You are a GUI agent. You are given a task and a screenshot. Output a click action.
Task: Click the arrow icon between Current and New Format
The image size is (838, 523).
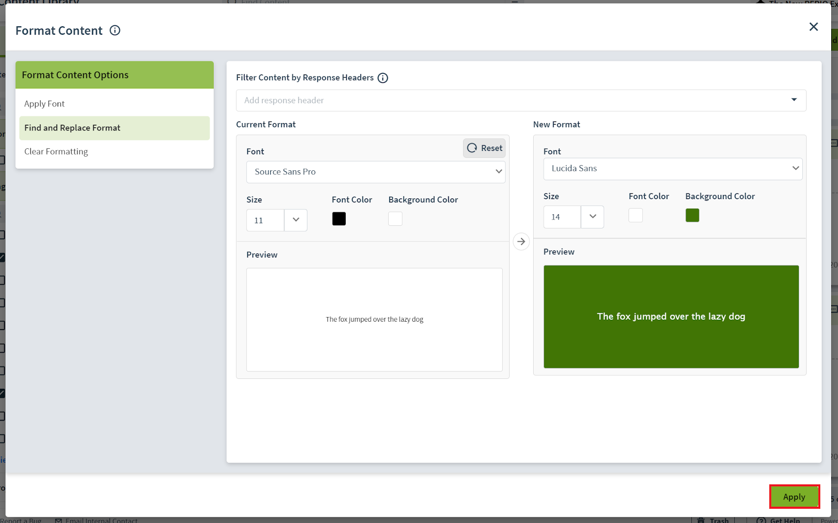(521, 242)
